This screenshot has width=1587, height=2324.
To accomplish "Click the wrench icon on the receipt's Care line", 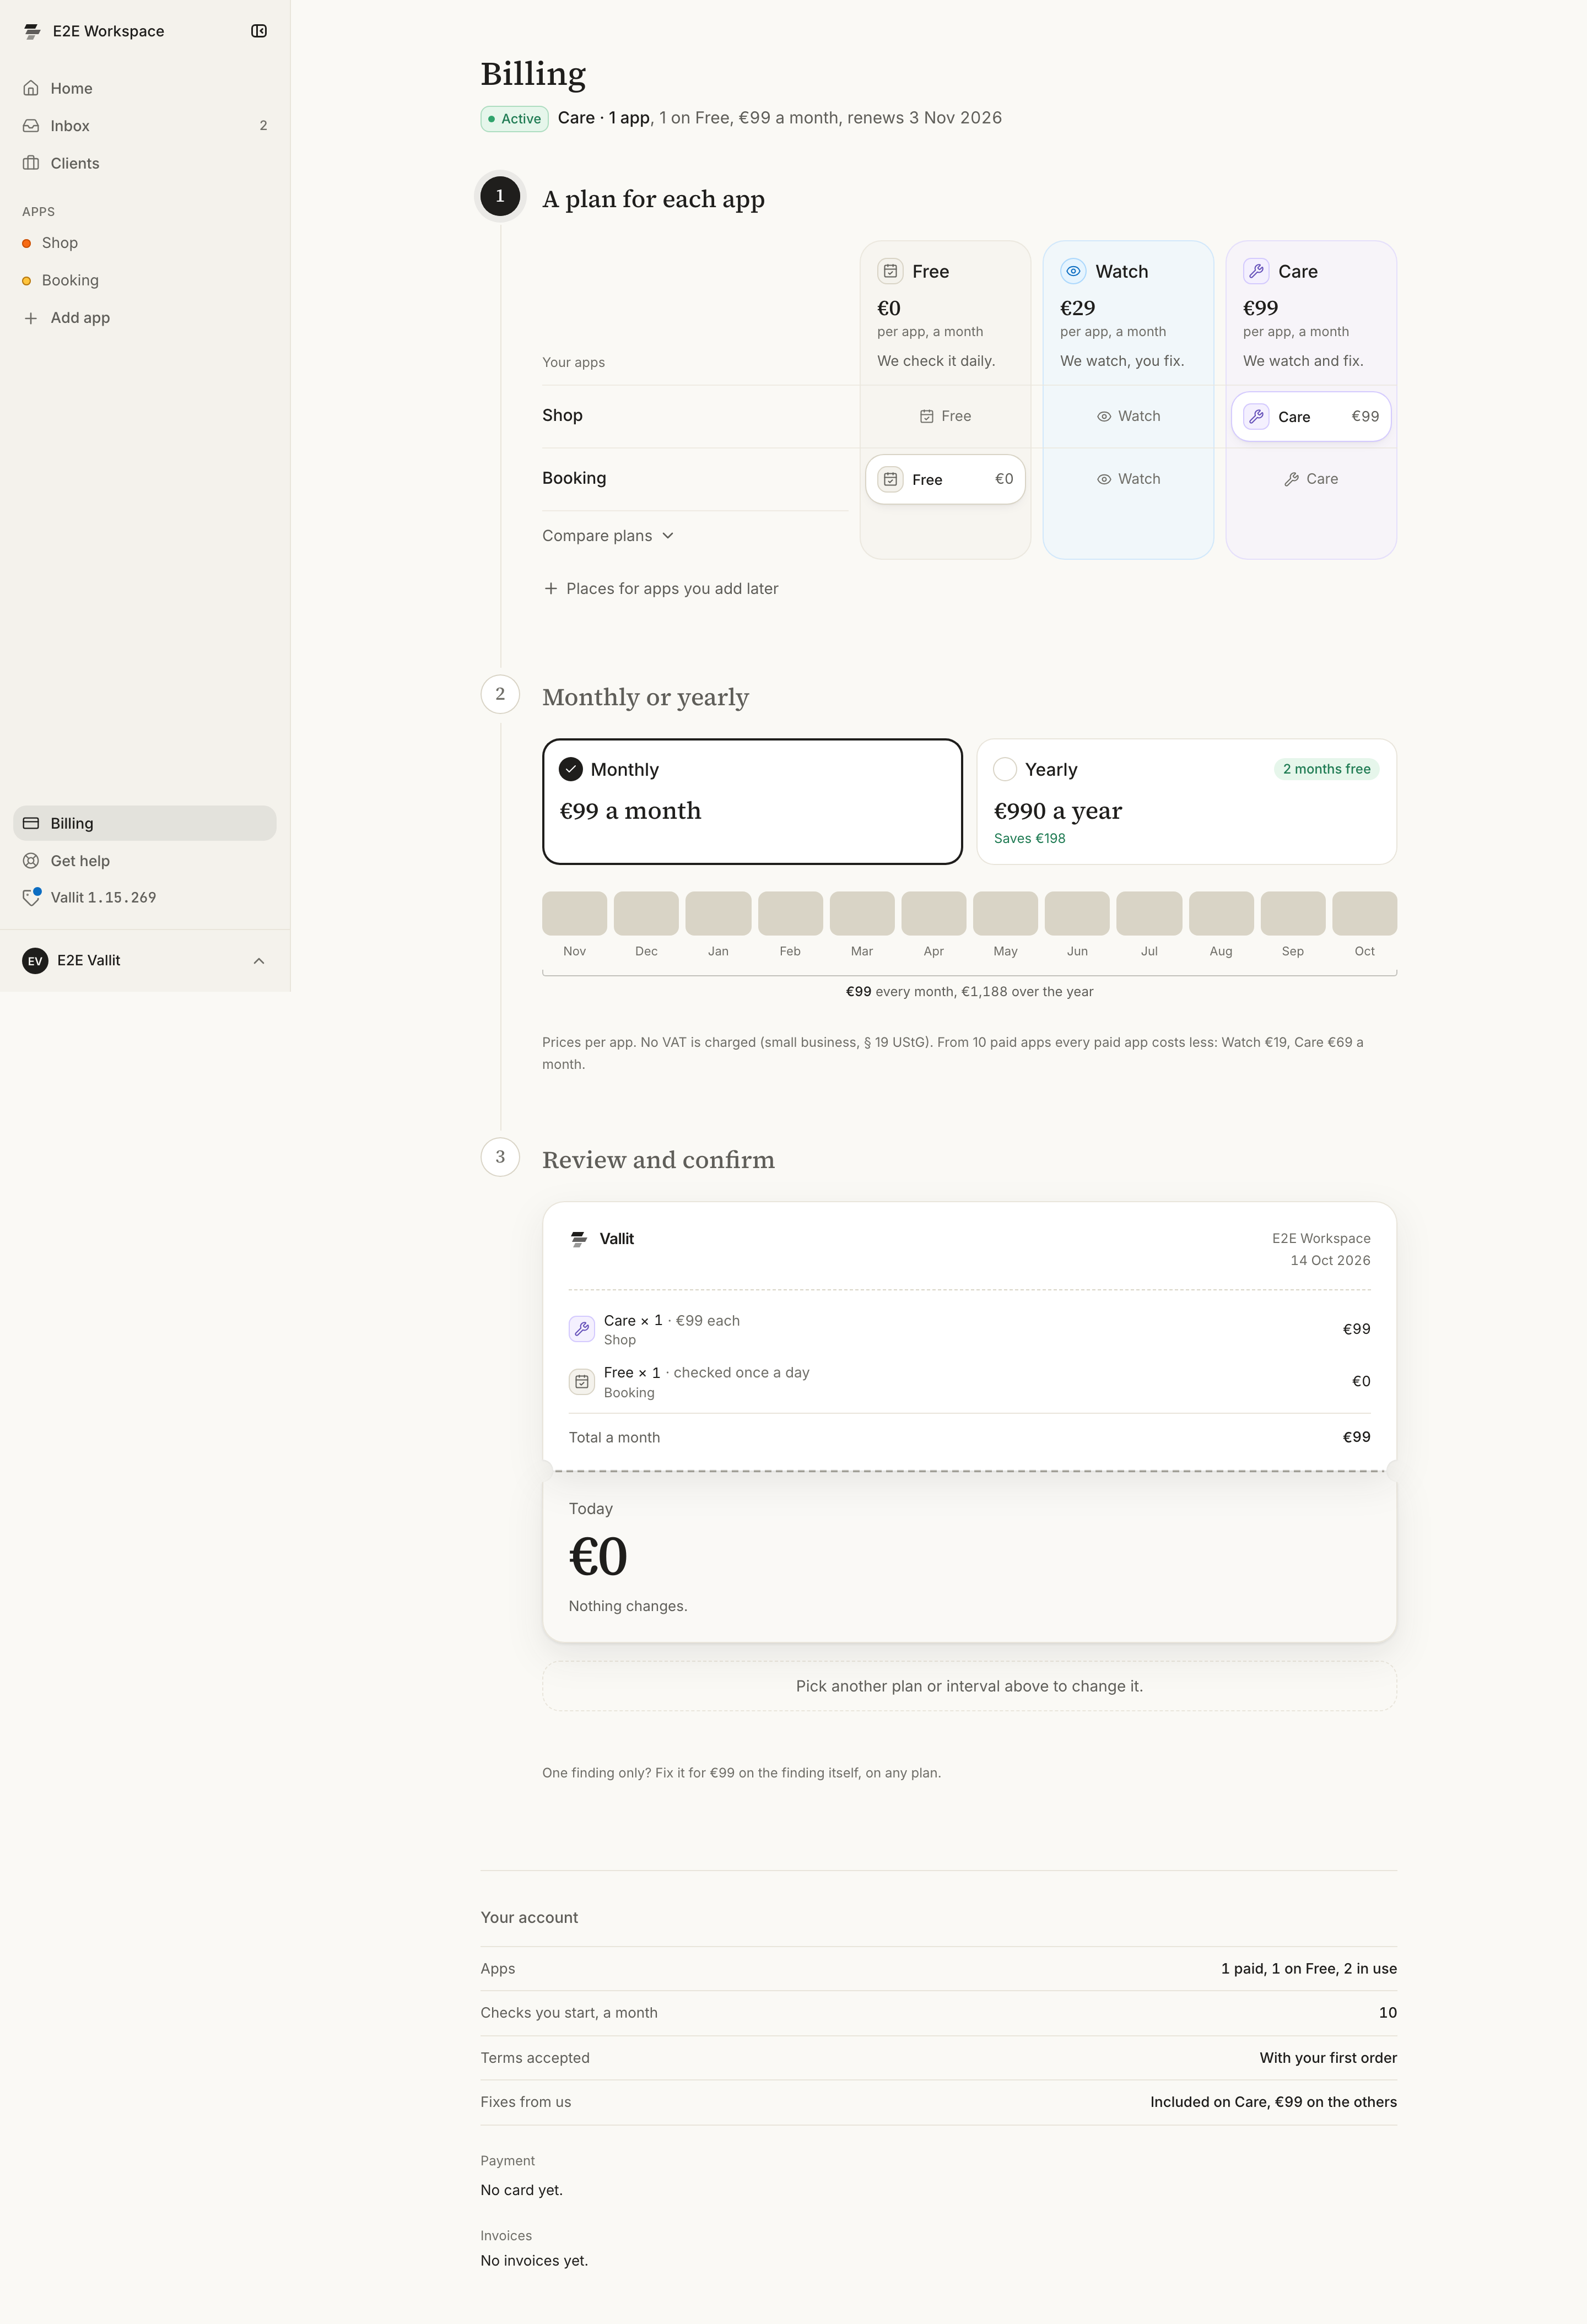I will point(582,1329).
